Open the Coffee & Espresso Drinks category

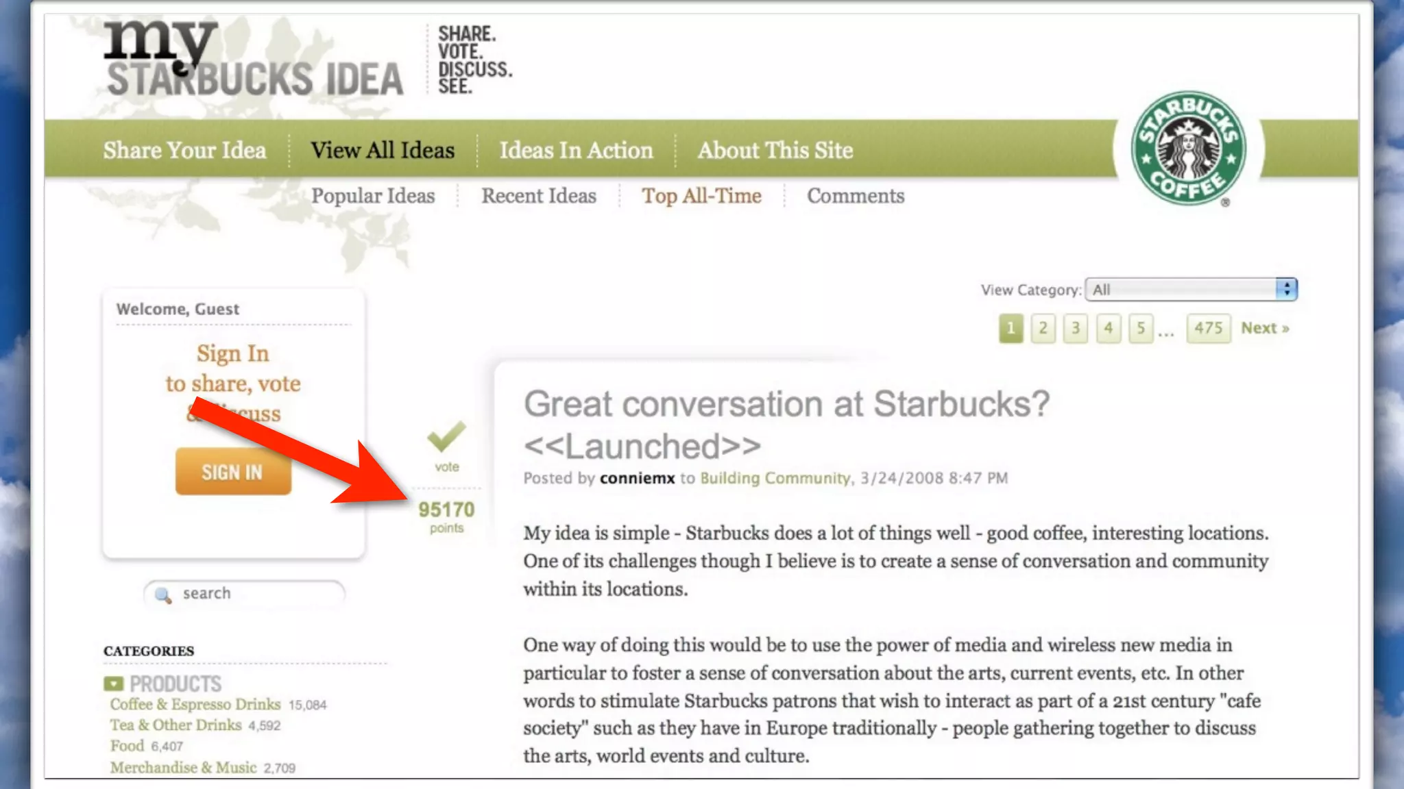[x=195, y=704]
